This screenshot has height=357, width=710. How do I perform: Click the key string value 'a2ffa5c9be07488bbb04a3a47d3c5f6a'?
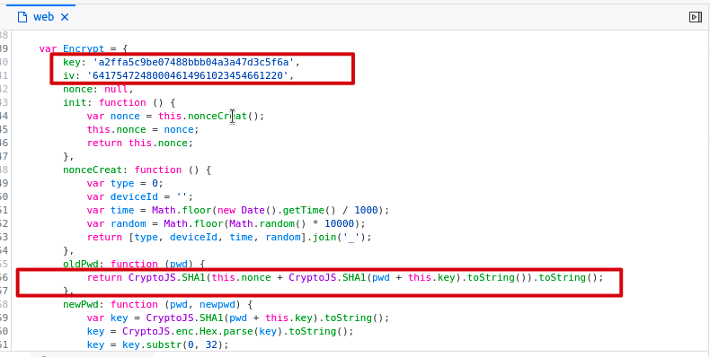pos(193,62)
